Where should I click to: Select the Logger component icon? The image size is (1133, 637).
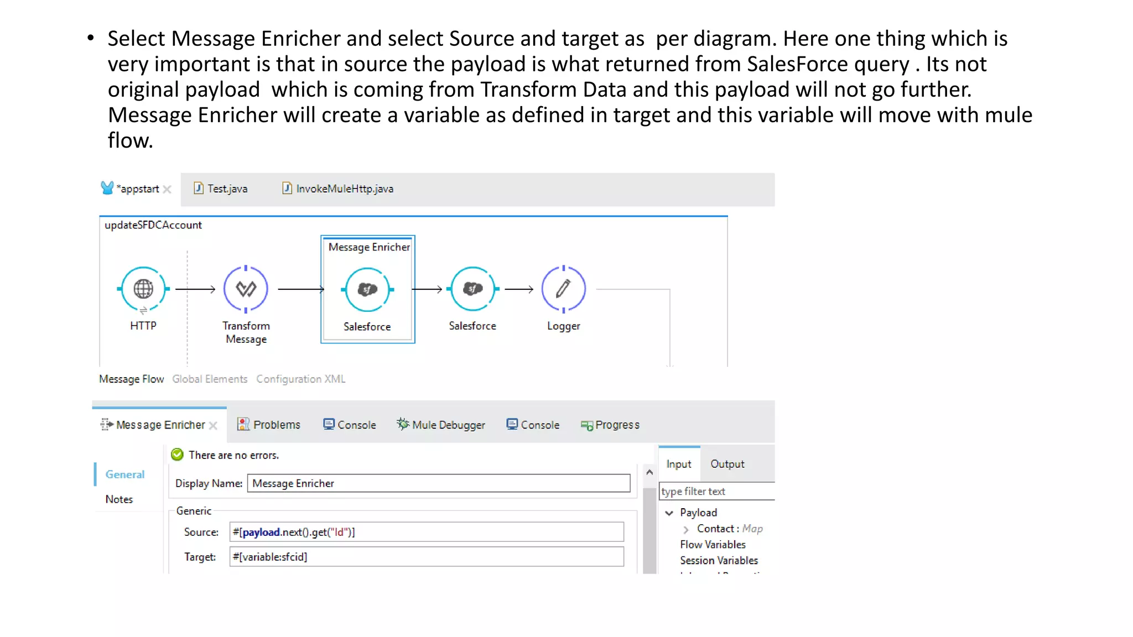point(563,289)
